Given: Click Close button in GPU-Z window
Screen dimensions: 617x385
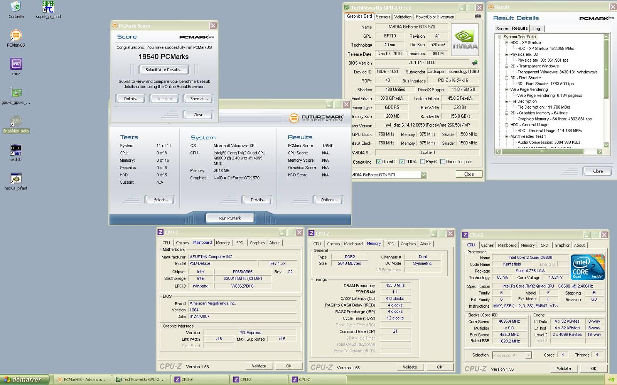Looking at the screenshot, I should [469, 174].
